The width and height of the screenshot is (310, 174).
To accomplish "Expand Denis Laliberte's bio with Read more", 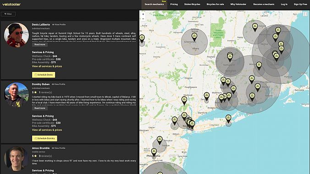I will [x=40, y=44].
